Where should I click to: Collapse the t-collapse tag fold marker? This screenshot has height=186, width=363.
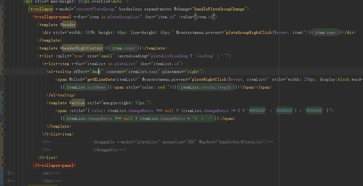3,9
